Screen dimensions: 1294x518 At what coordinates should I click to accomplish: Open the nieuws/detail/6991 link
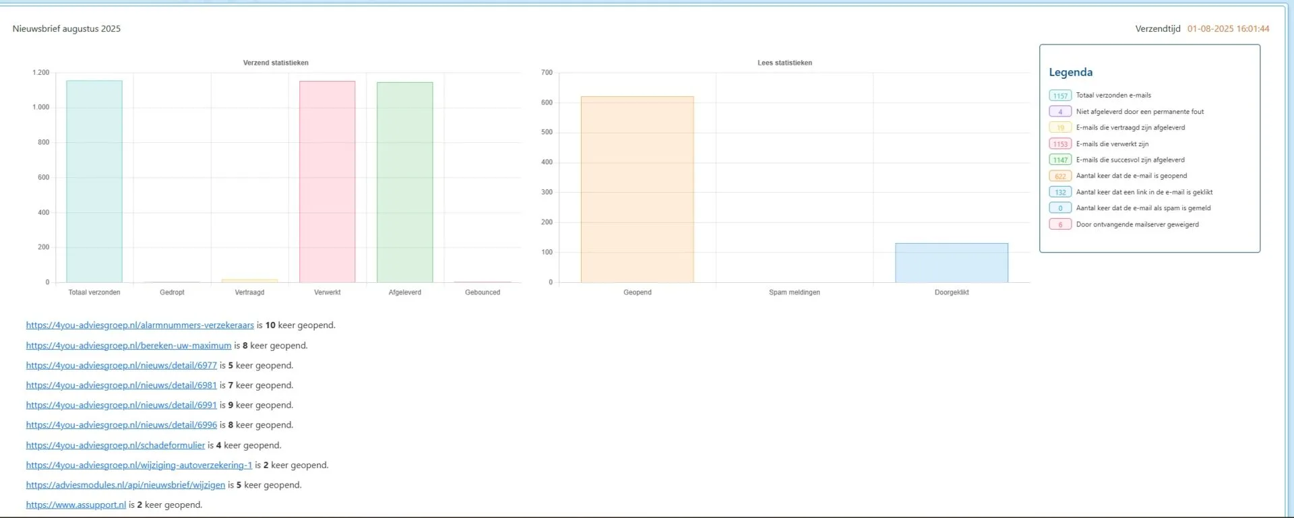click(x=121, y=406)
